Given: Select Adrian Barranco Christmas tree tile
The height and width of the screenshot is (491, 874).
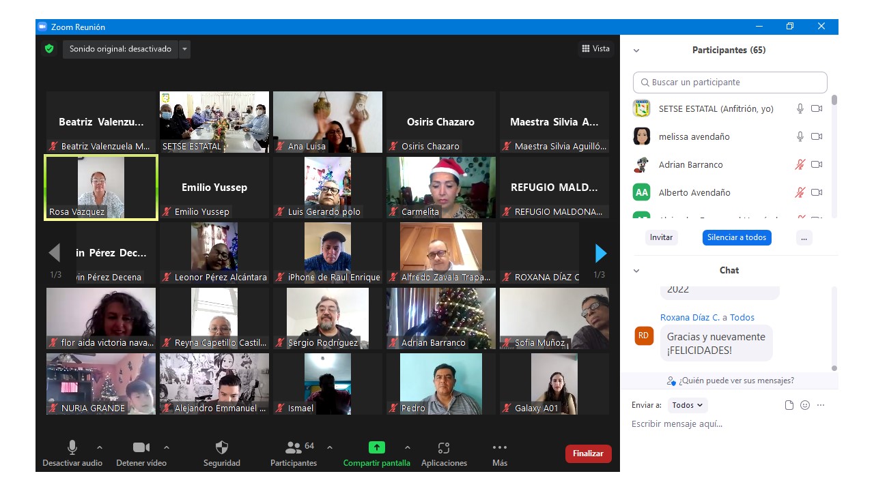Looking at the screenshot, I should tap(441, 318).
